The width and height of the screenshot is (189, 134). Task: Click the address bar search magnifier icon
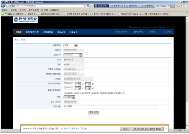coord(85,6)
